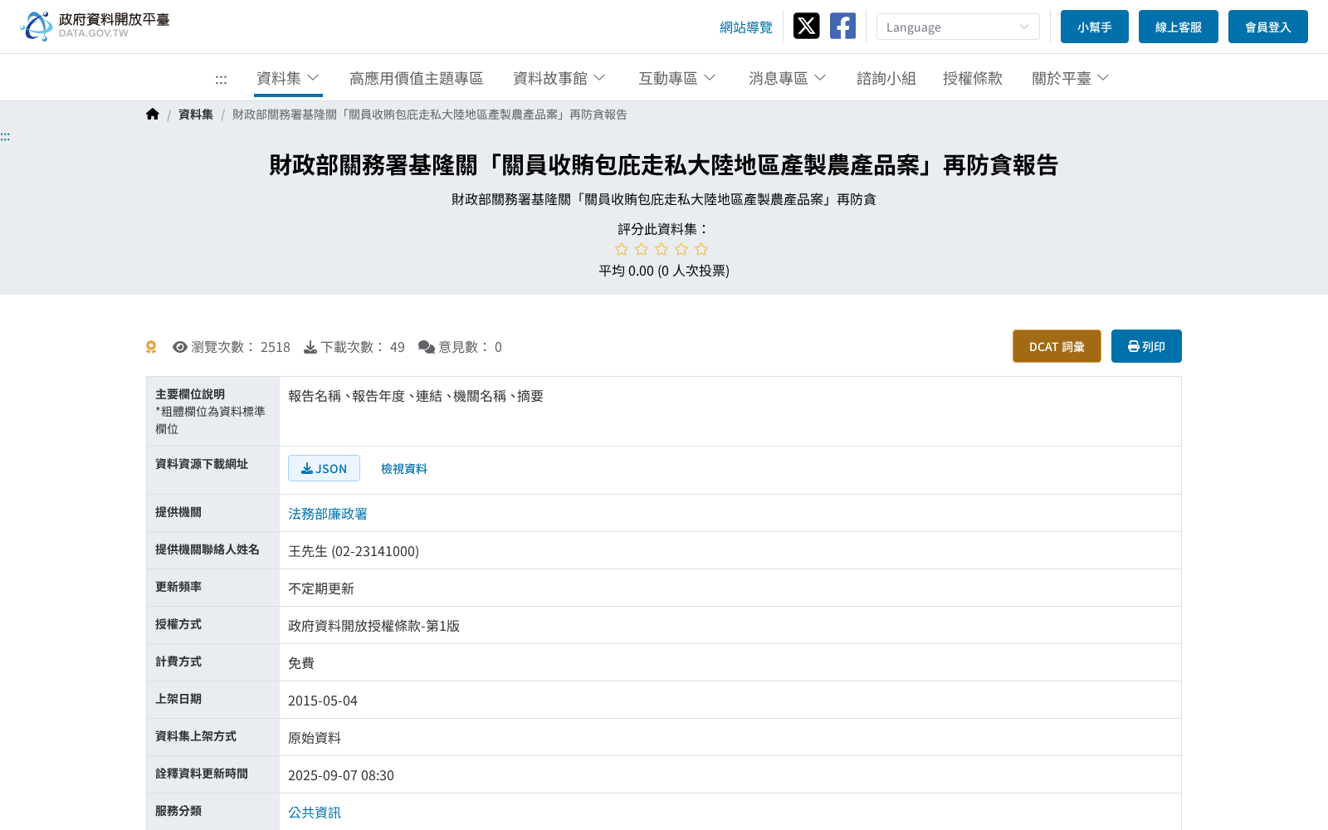Click the download icon beside 下載次數
The image size is (1328, 830).
point(310,347)
